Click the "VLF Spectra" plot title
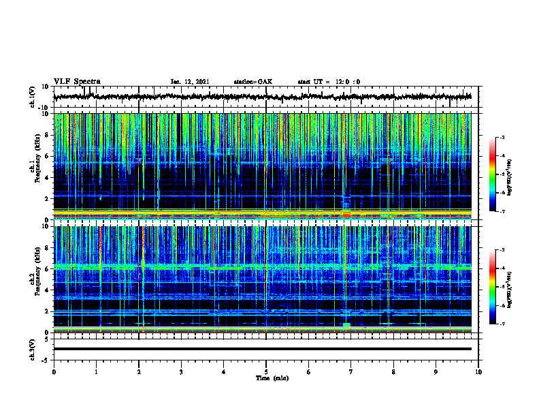This screenshot has height=417, width=539. 77,82
